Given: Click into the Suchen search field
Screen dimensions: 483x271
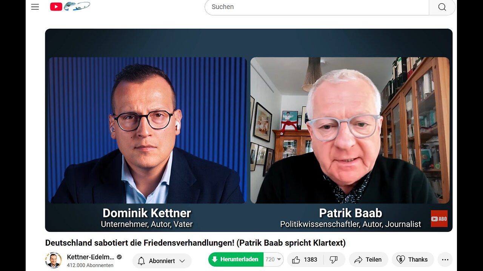Looking at the screenshot, I should click(317, 7).
